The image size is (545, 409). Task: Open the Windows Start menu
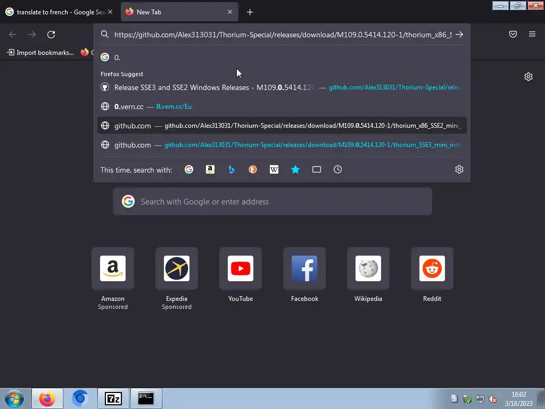click(x=14, y=398)
